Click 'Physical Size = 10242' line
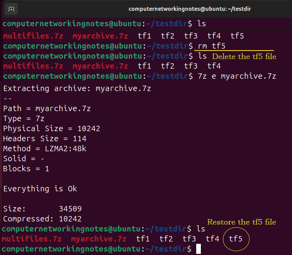The height and width of the screenshot is (255, 292). [x=52, y=128]
